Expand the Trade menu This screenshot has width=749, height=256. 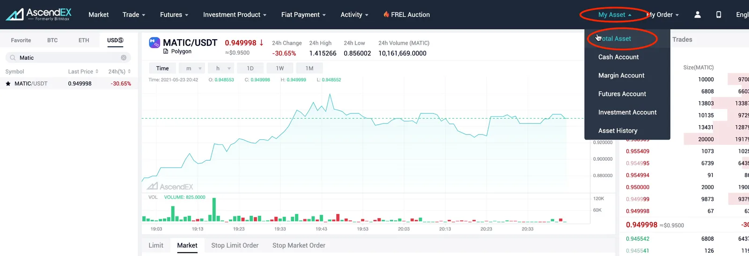[134, 14]
